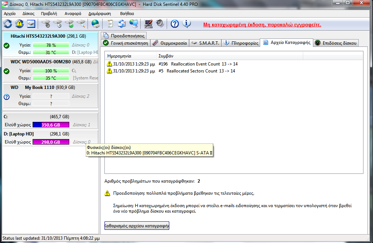Click the disk with stethoscope test icon
The height and width of the screenshot is (243, 373).
(46, 23)
